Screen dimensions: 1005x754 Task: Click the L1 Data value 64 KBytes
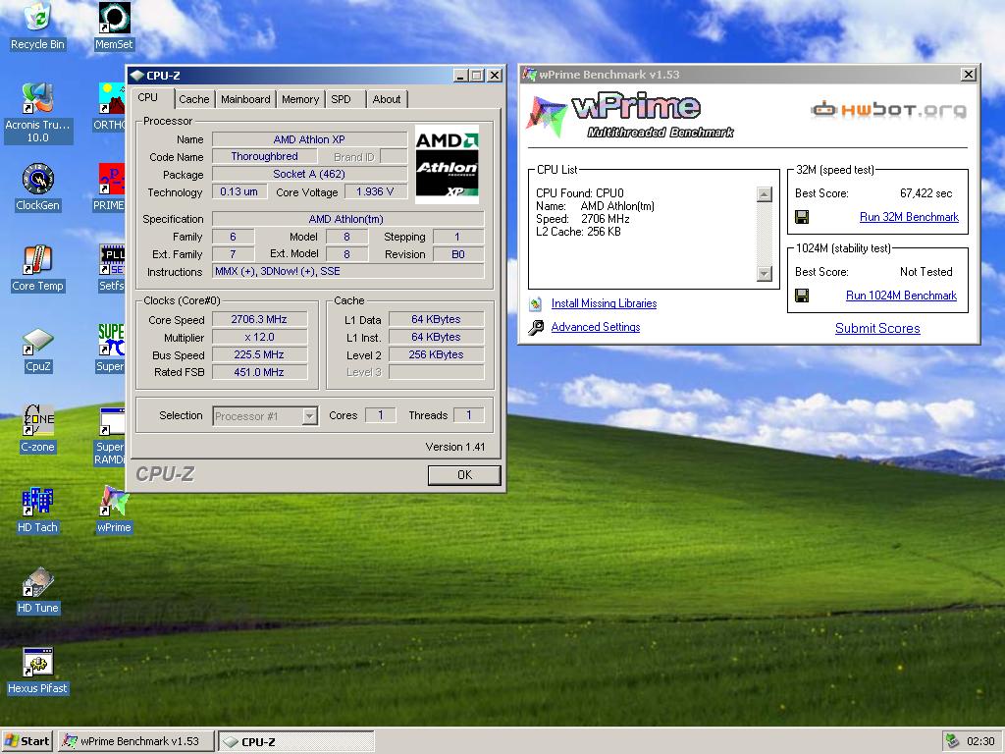(x=436, y=319)
